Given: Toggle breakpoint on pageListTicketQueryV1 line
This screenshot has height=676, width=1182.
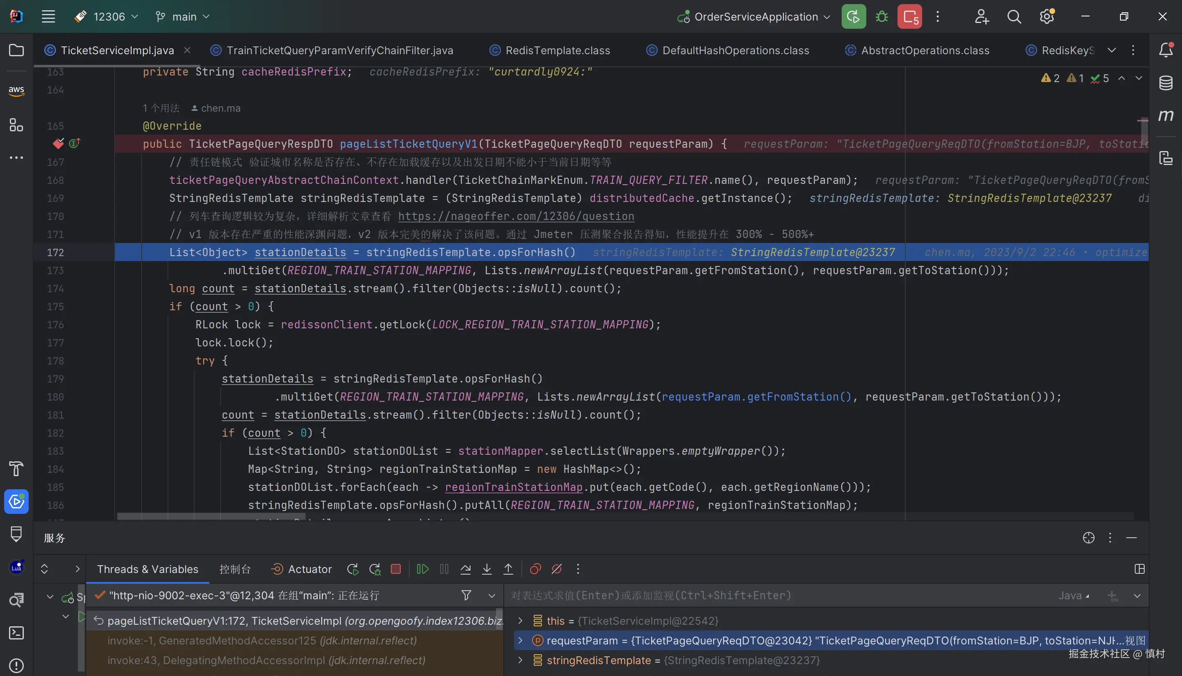Looking at the screenshot, I should click(58, 144).
